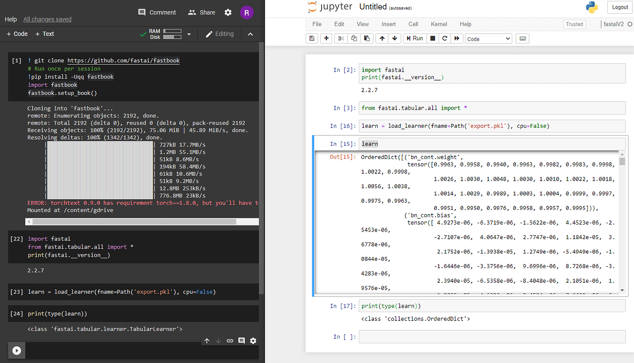Screen dimensions: 634x363
Task: Open the command palette keyboard icon
Action: pos(522,38)
